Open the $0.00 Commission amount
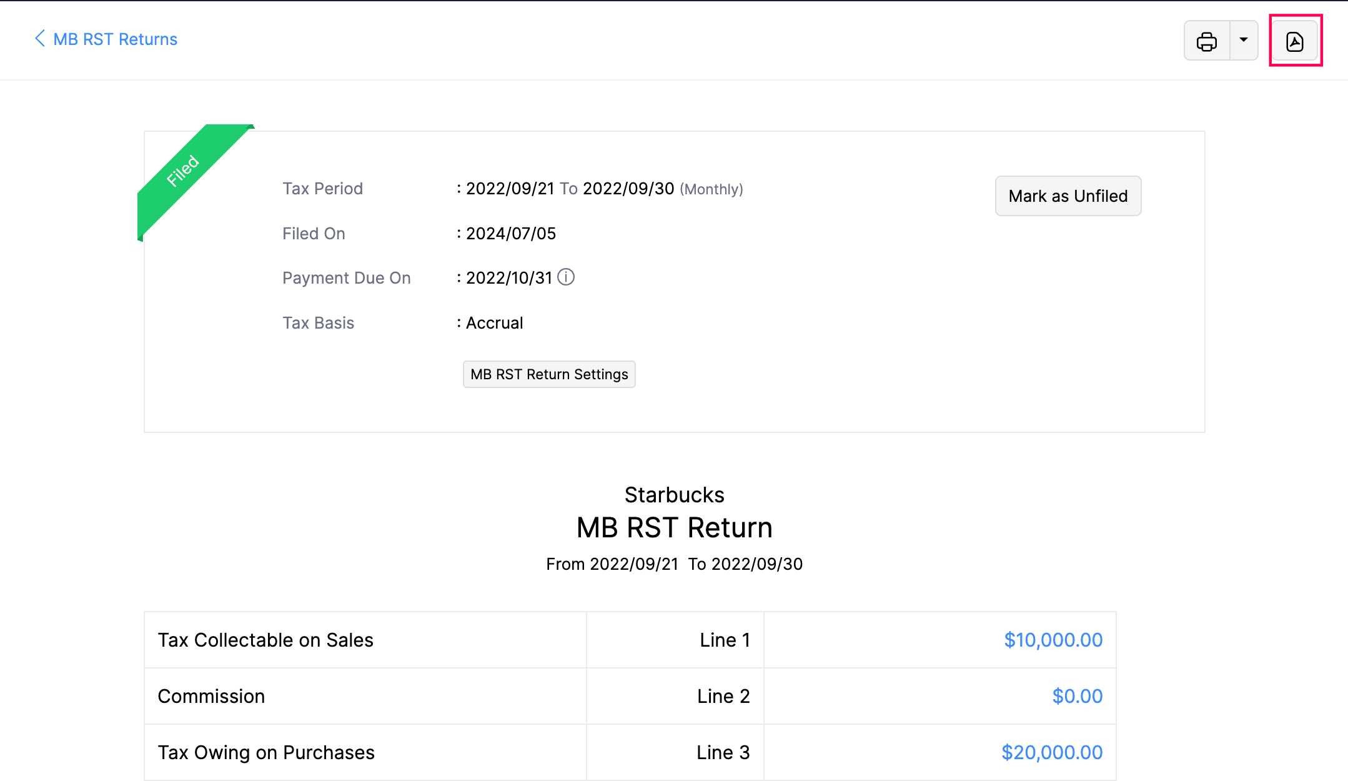This screenshot has height=781, width=1348. (x=1076, y=696)
